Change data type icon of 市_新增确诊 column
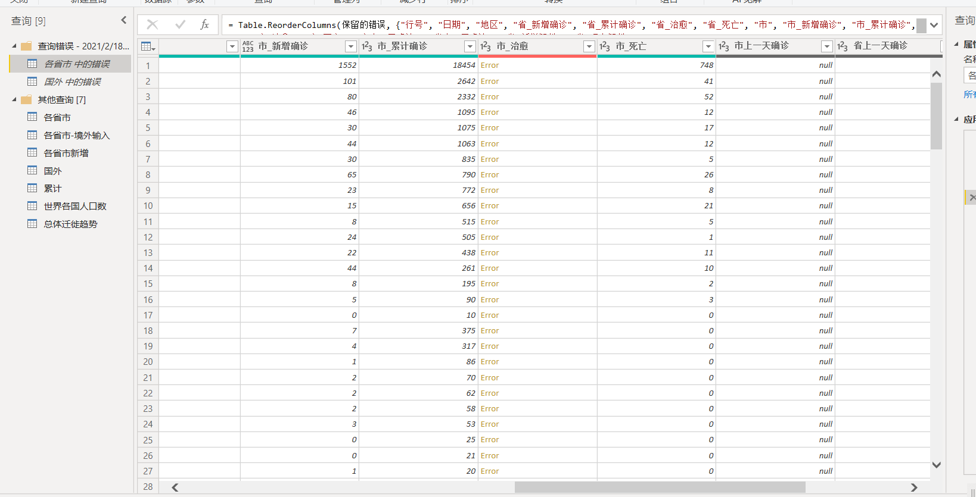Screen dimensions: 976x497 coord(248,46)
